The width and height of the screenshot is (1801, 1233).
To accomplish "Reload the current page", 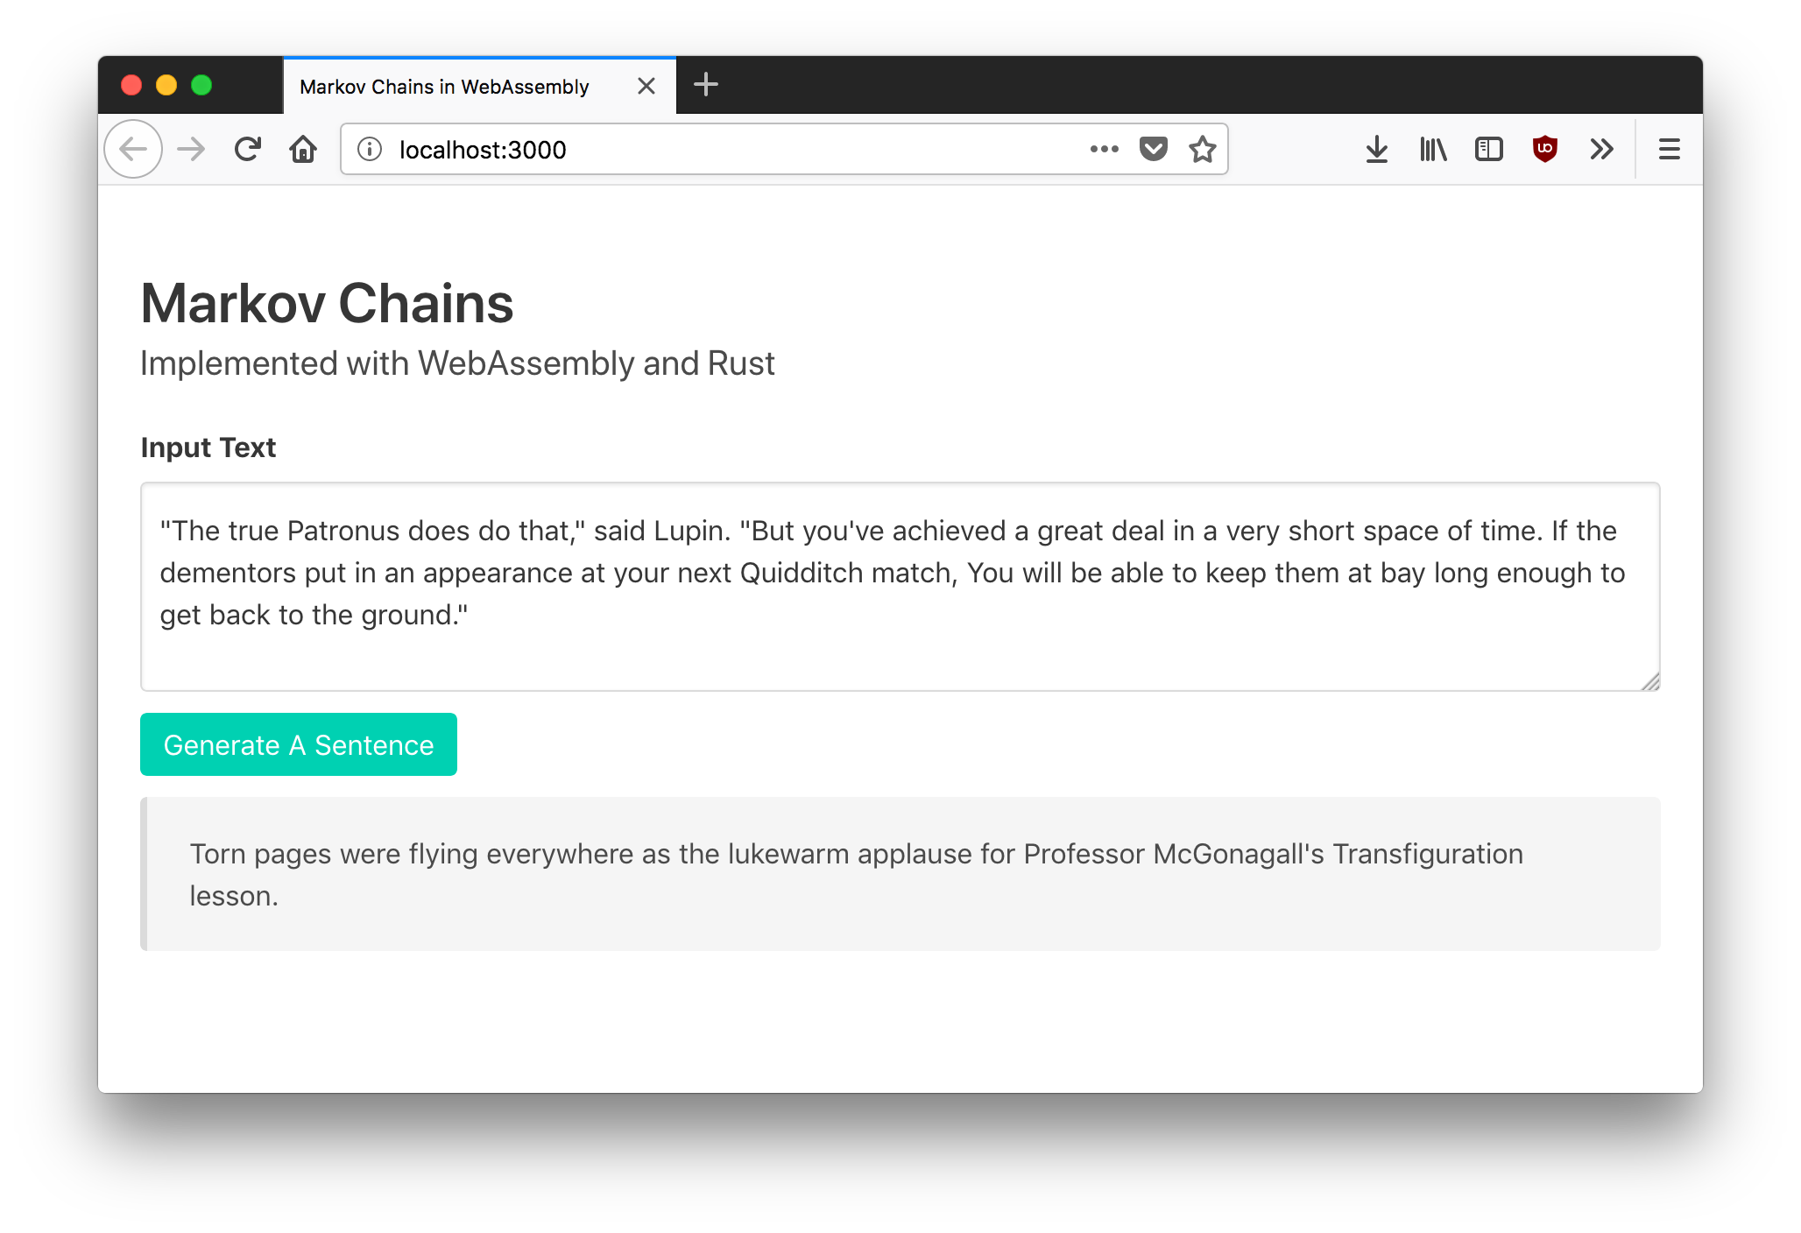I will 248,150.
